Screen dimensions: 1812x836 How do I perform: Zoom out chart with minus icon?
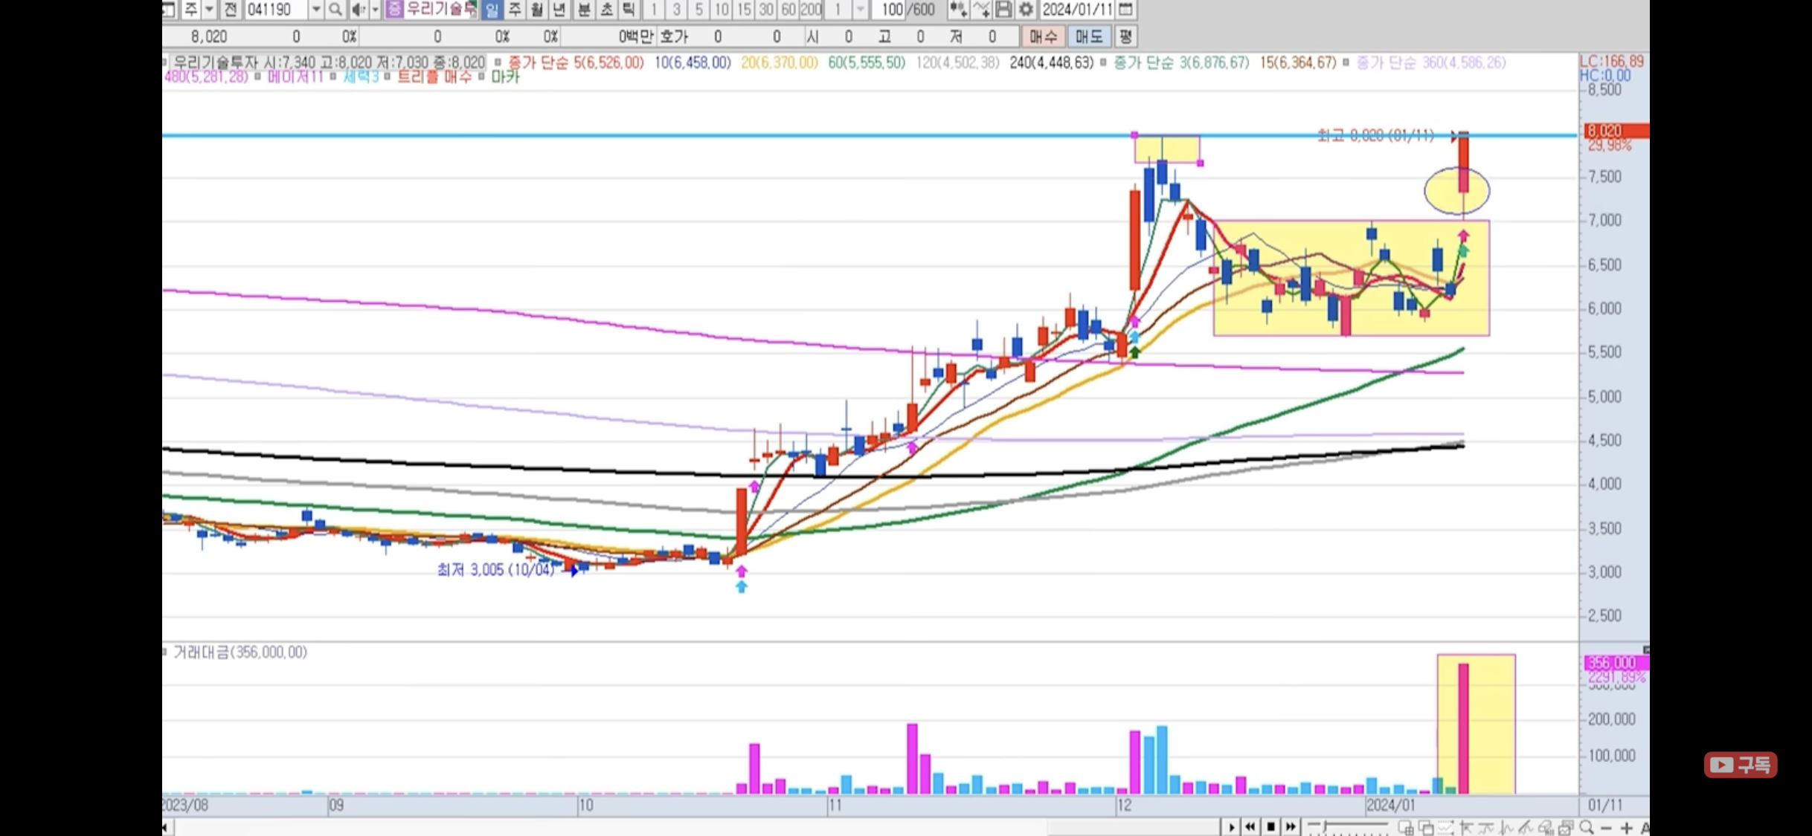click(1606, 827)
